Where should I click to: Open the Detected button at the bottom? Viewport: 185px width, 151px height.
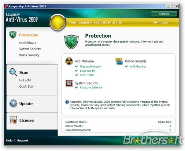pyautogui.click(x=137, y=140)
